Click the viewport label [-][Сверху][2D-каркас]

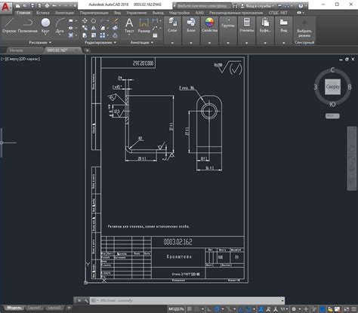tap(20, 59)
